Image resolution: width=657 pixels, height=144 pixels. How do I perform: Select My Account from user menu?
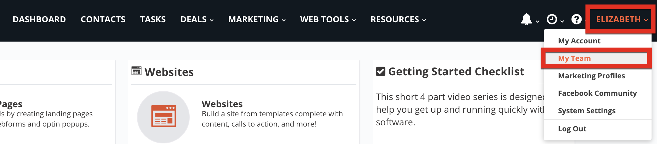[x=579, y=41]
